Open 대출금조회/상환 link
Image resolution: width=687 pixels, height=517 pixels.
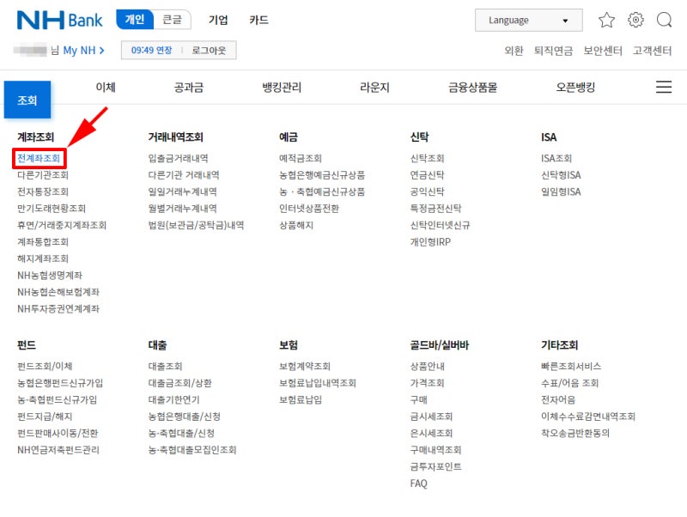179,383
